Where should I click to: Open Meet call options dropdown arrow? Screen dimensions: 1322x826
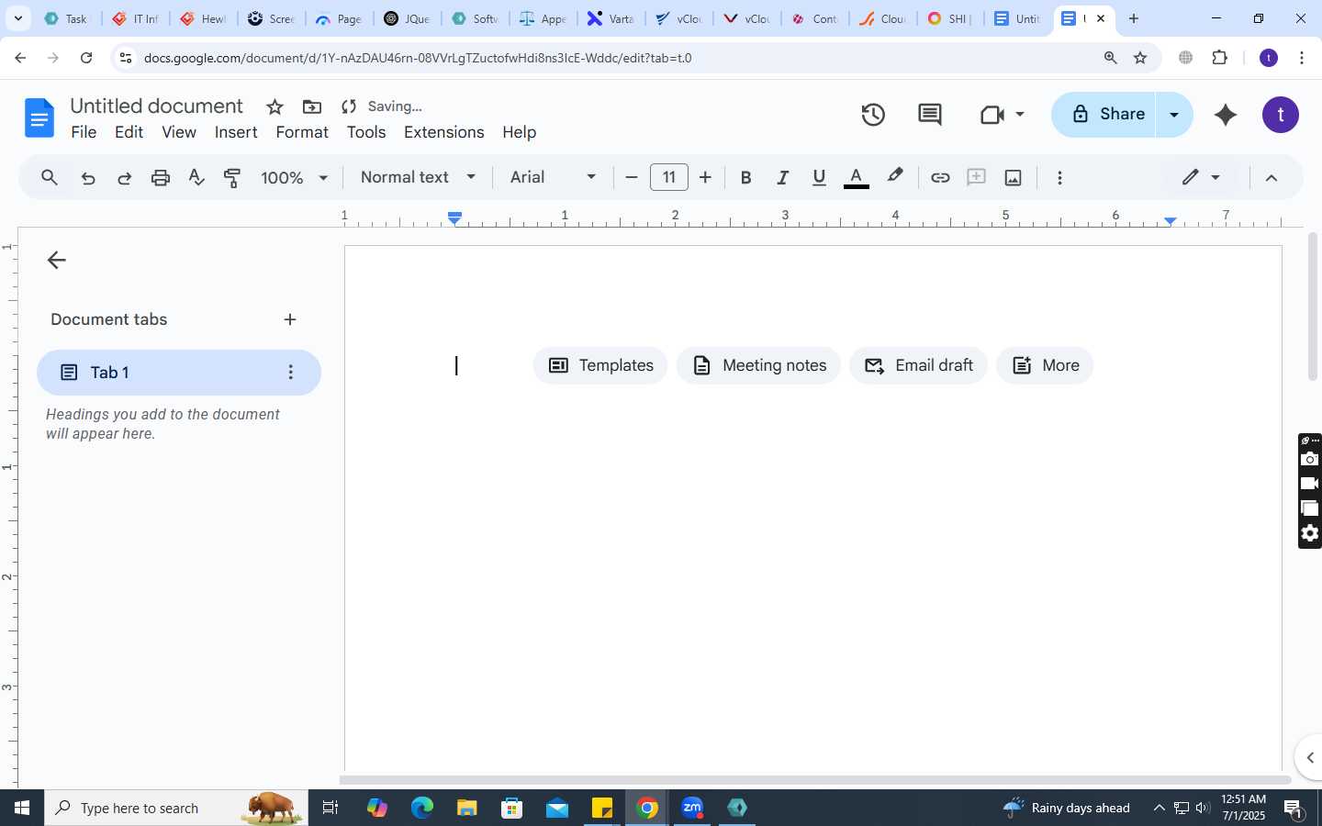coord(1020,115)
